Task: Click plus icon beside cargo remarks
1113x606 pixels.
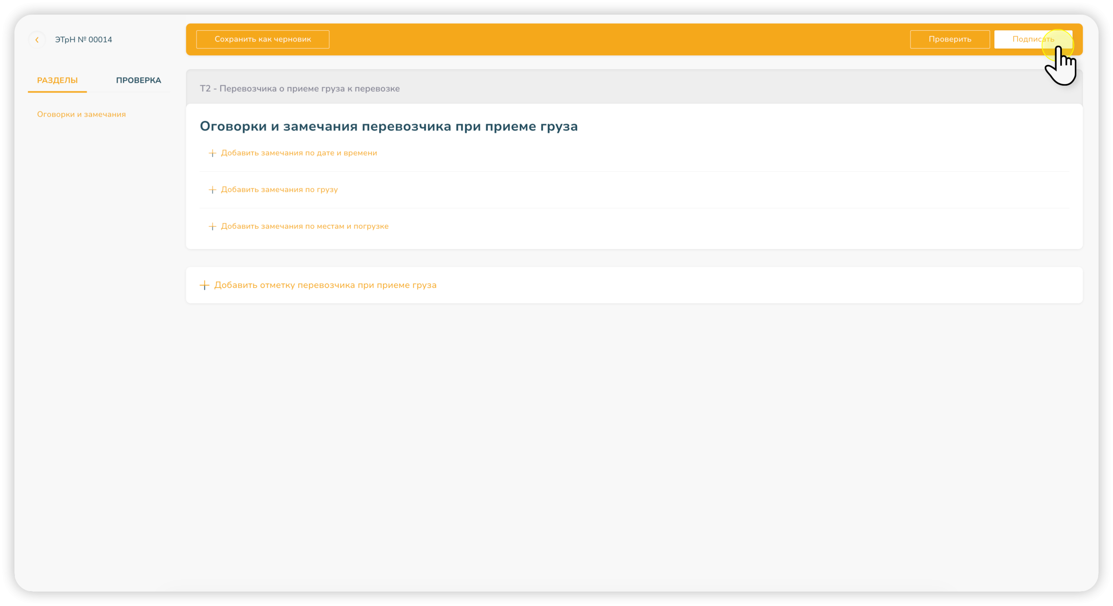Action: tap(212, 190)
